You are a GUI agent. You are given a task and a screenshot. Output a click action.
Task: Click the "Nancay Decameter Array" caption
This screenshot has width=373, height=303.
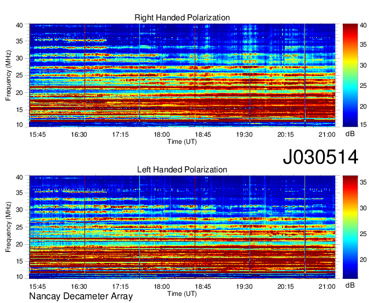coord(81,296)
